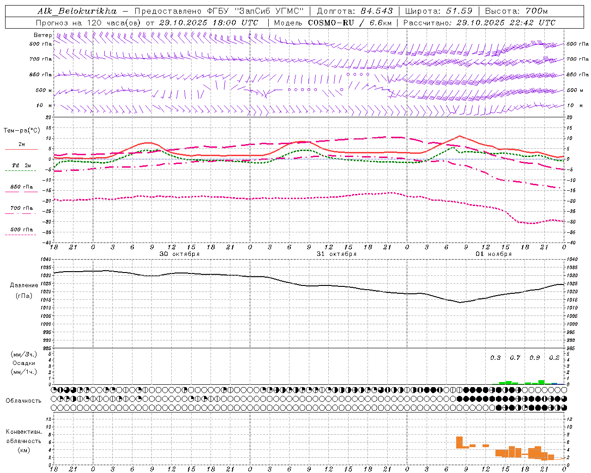
Task: Click the (мм/3ч.) precipitation unit label
Action: pyautogui.click(x=24, y=354)
